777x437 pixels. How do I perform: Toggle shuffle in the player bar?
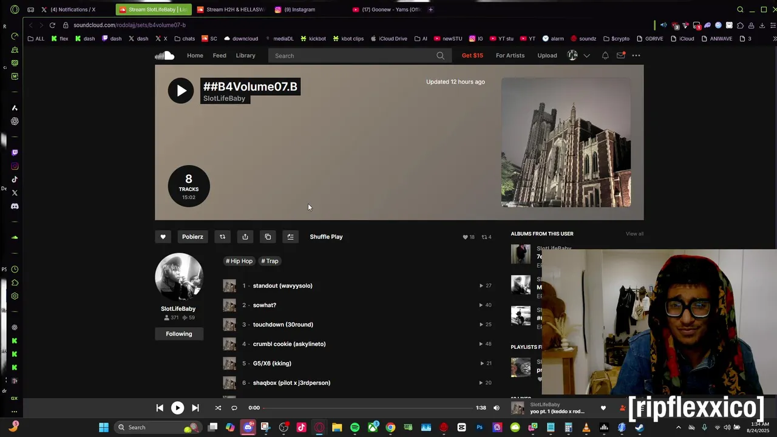click(218, 408)
